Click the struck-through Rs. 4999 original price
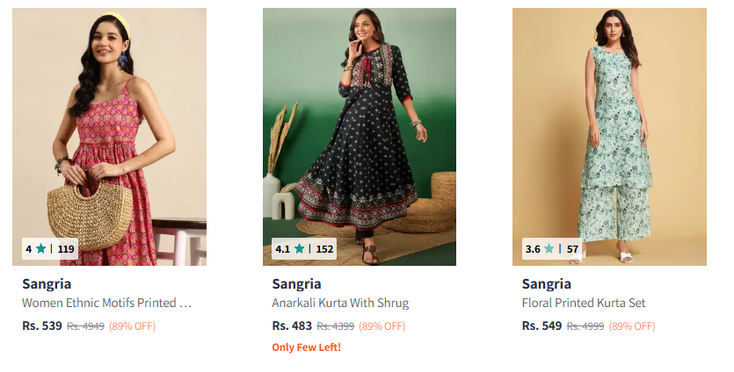 pyautogui.click(x=585, y=326)
